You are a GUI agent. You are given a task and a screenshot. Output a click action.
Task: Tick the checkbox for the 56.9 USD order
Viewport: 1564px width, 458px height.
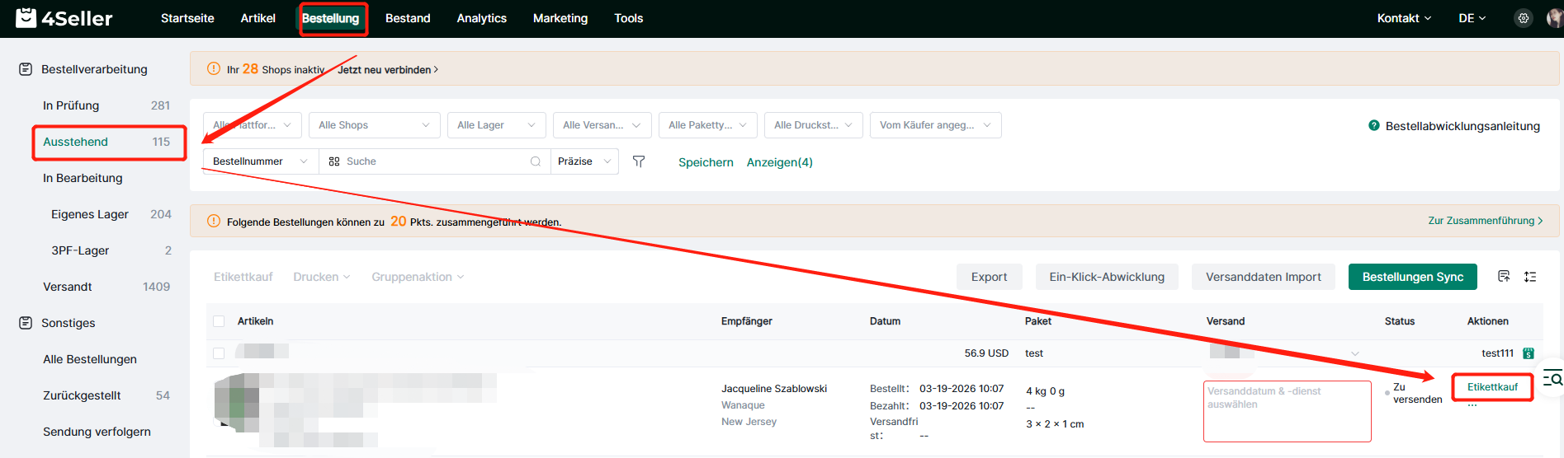[219, 353]
